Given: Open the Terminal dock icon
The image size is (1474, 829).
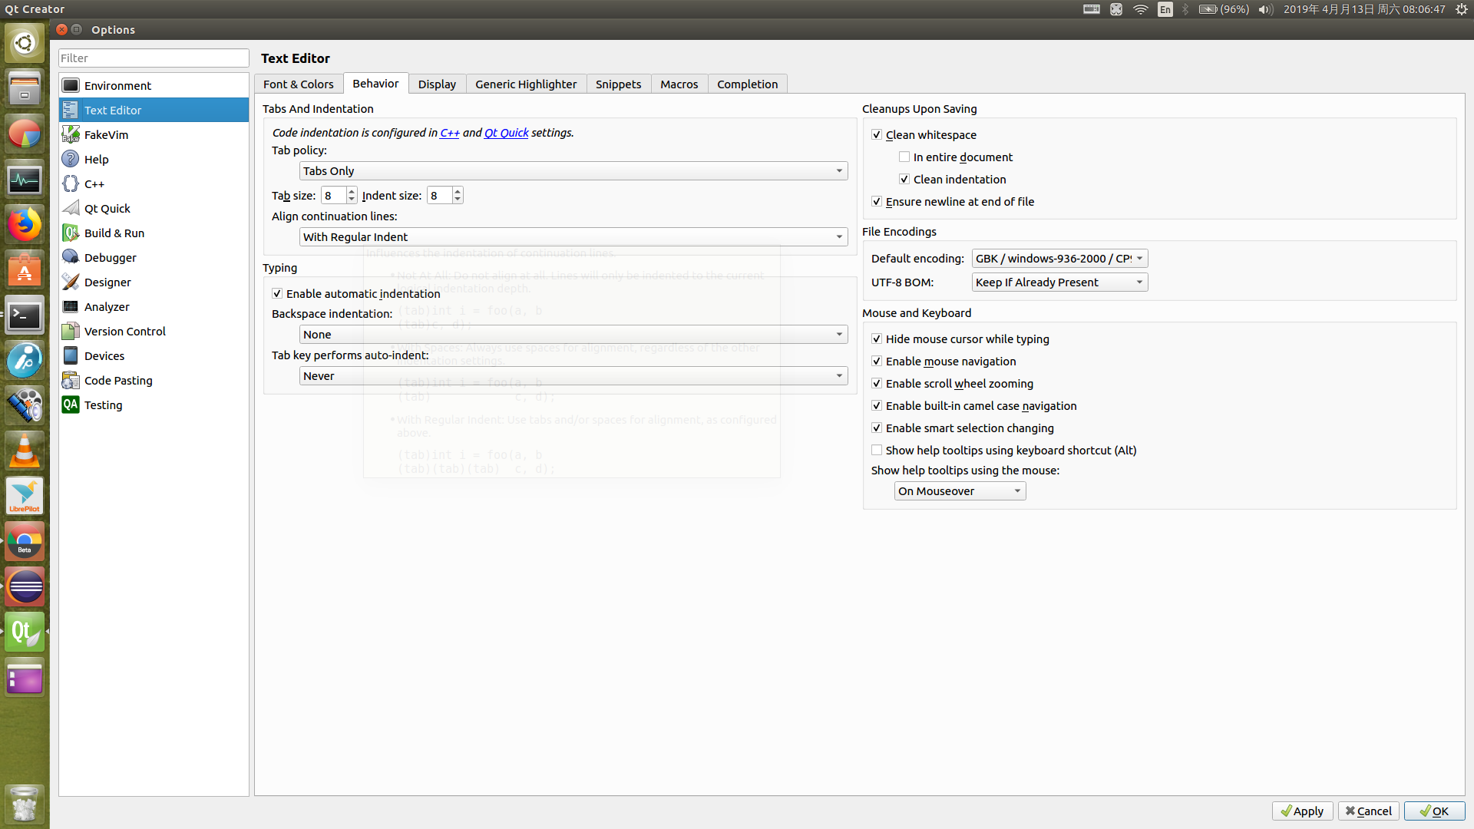Looking at the screenshot, I should click(x=25, y=315).
